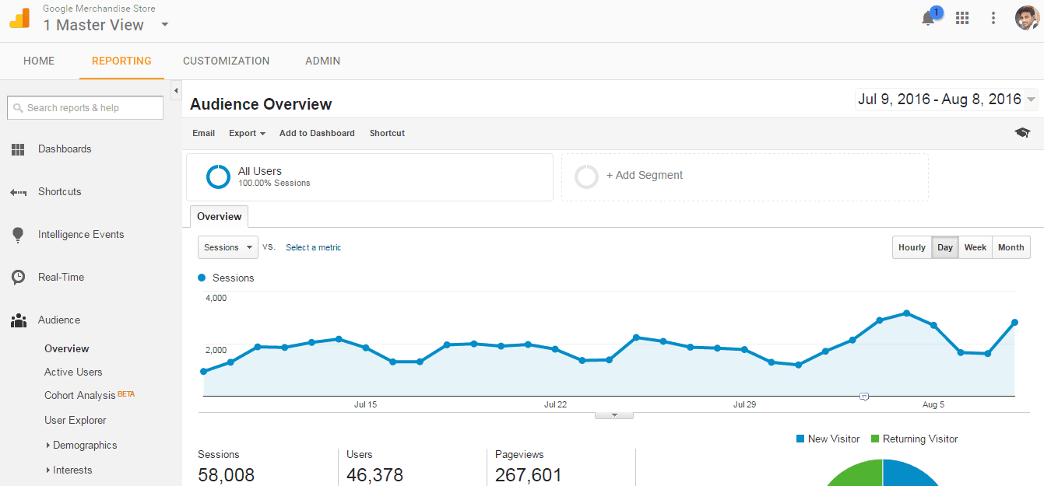Screen dimensions: 1044x486
Task: Click the Audience people icon
Action: [x=18, y=320]
